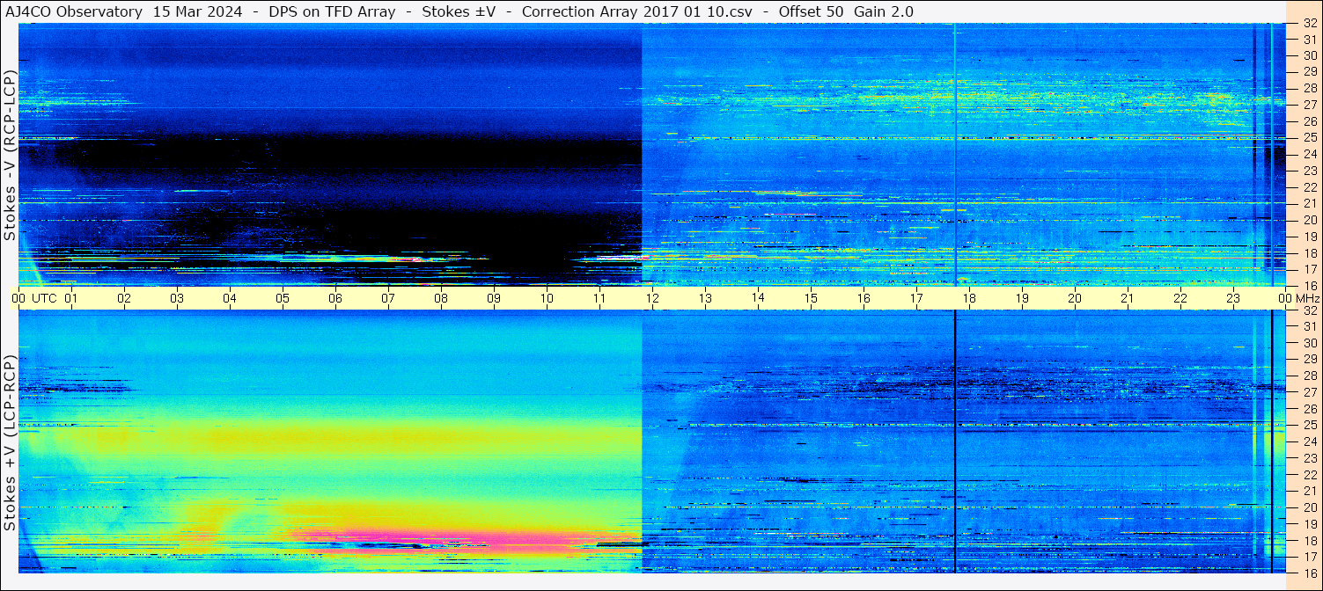Image resolution: width=1323 pixels, height=591 pixels.
Task: Click 21 MHz tick of the Stokes +V panel
Action: tap(1309, 491)
